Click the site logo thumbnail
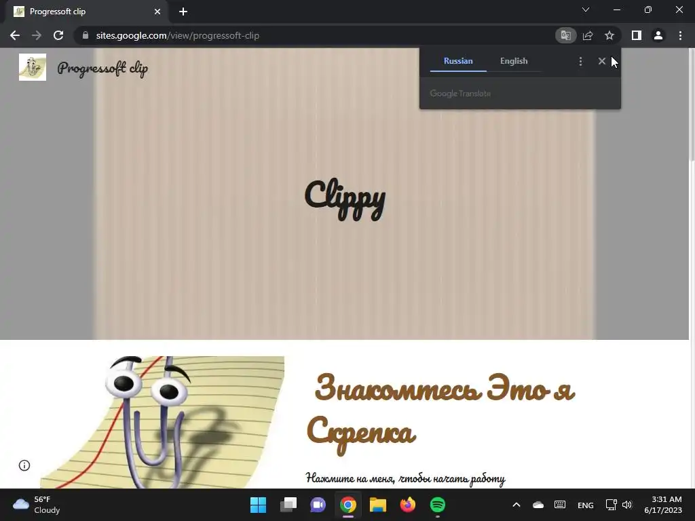This screenshot has height=521, width=695. pyautogui.click(x=33, y=67)
